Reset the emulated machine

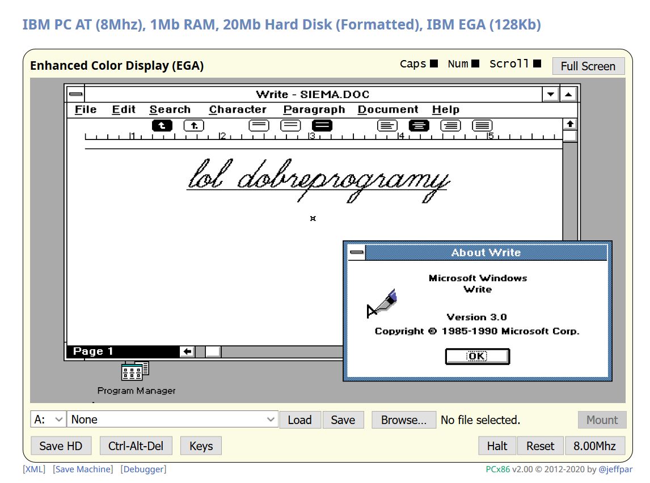tap(540, 446)
